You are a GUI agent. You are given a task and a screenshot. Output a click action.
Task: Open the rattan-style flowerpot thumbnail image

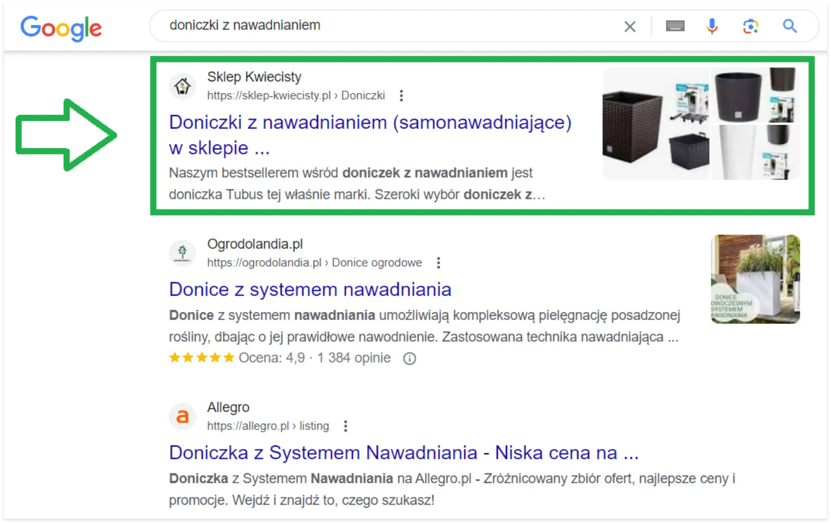tap(656, 123)
